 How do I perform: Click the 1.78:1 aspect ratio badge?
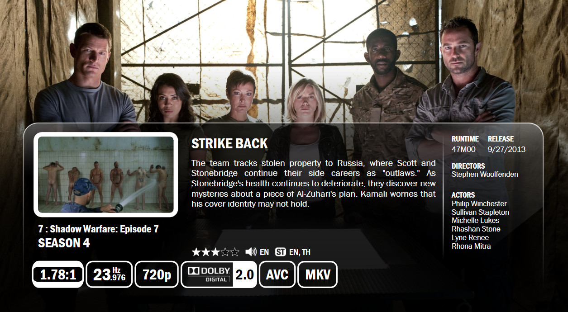(x=57, y=274)
